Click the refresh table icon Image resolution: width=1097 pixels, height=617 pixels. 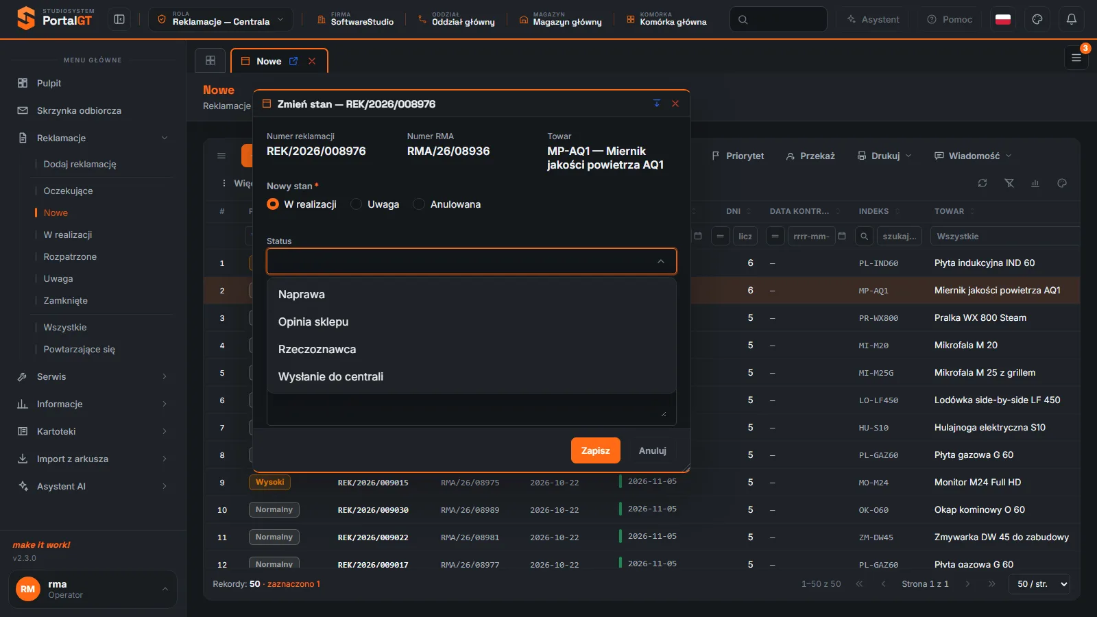[983, 183]
